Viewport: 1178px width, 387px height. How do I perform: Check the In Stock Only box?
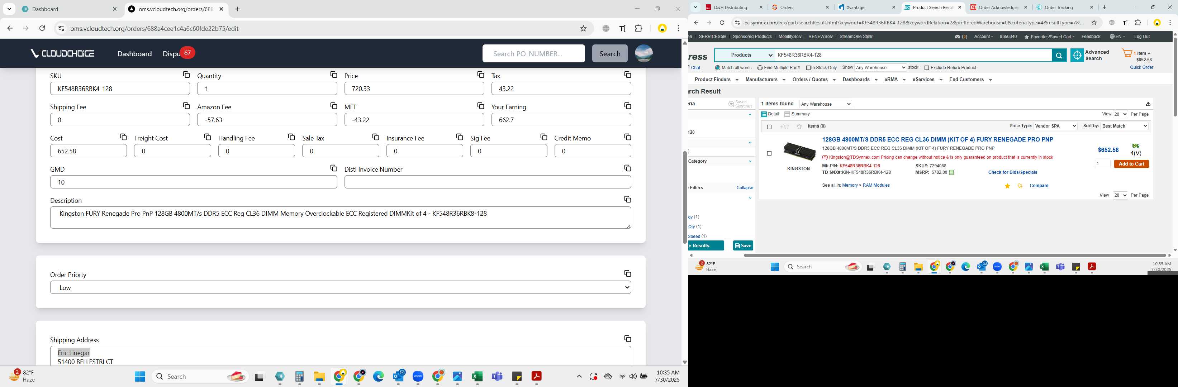(808, 68)
